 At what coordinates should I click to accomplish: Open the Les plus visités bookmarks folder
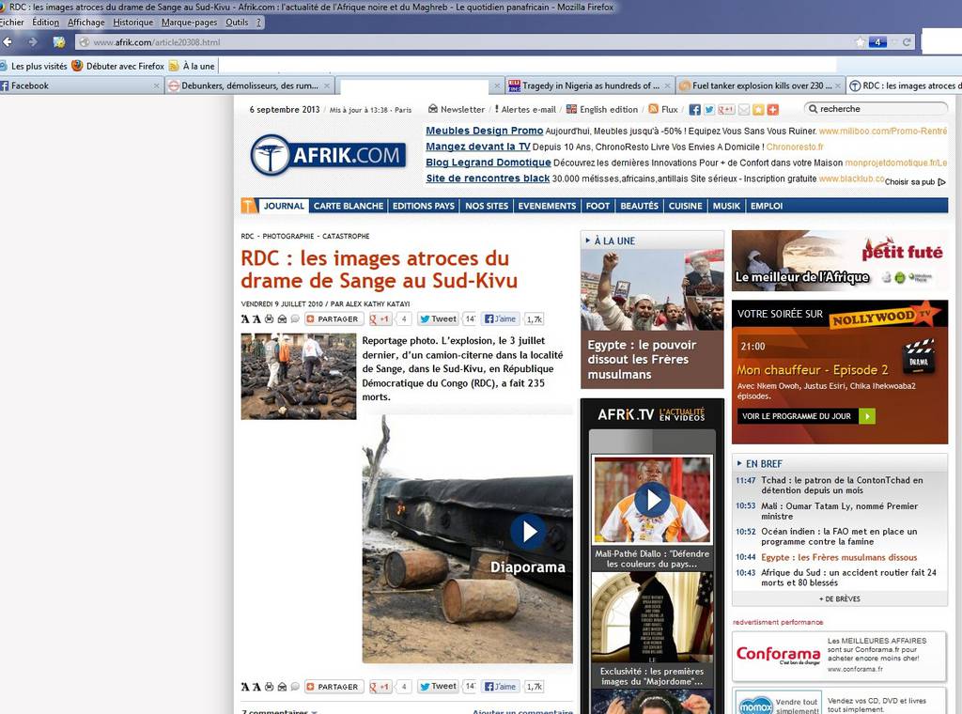pos(34,66)
